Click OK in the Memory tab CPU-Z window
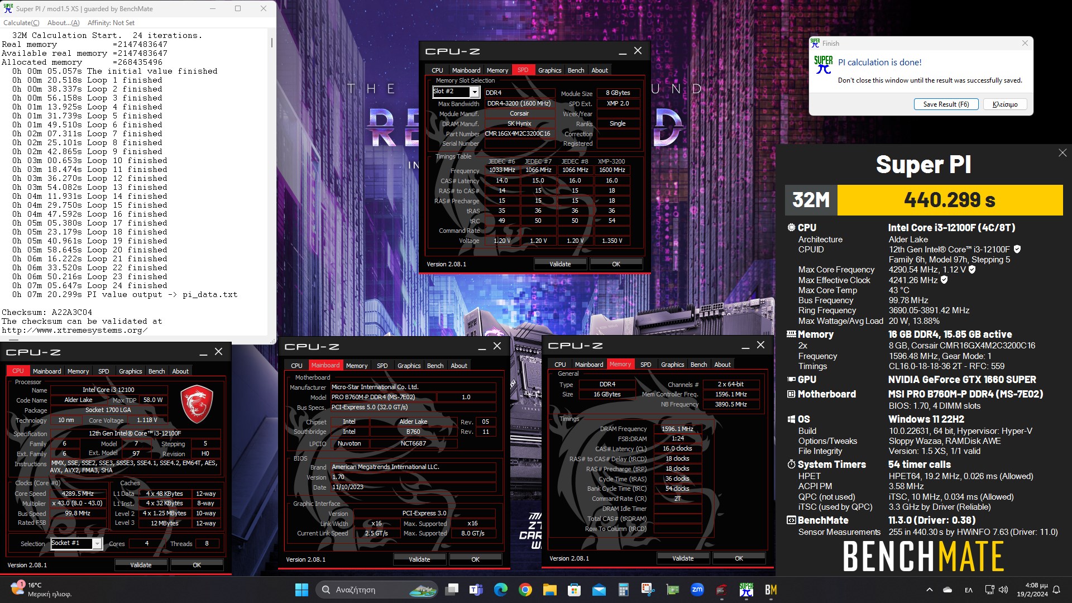The height and width of the screenshot is (603, 1072). (739, 558)
